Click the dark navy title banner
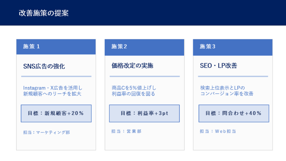 tap(143, 13)
